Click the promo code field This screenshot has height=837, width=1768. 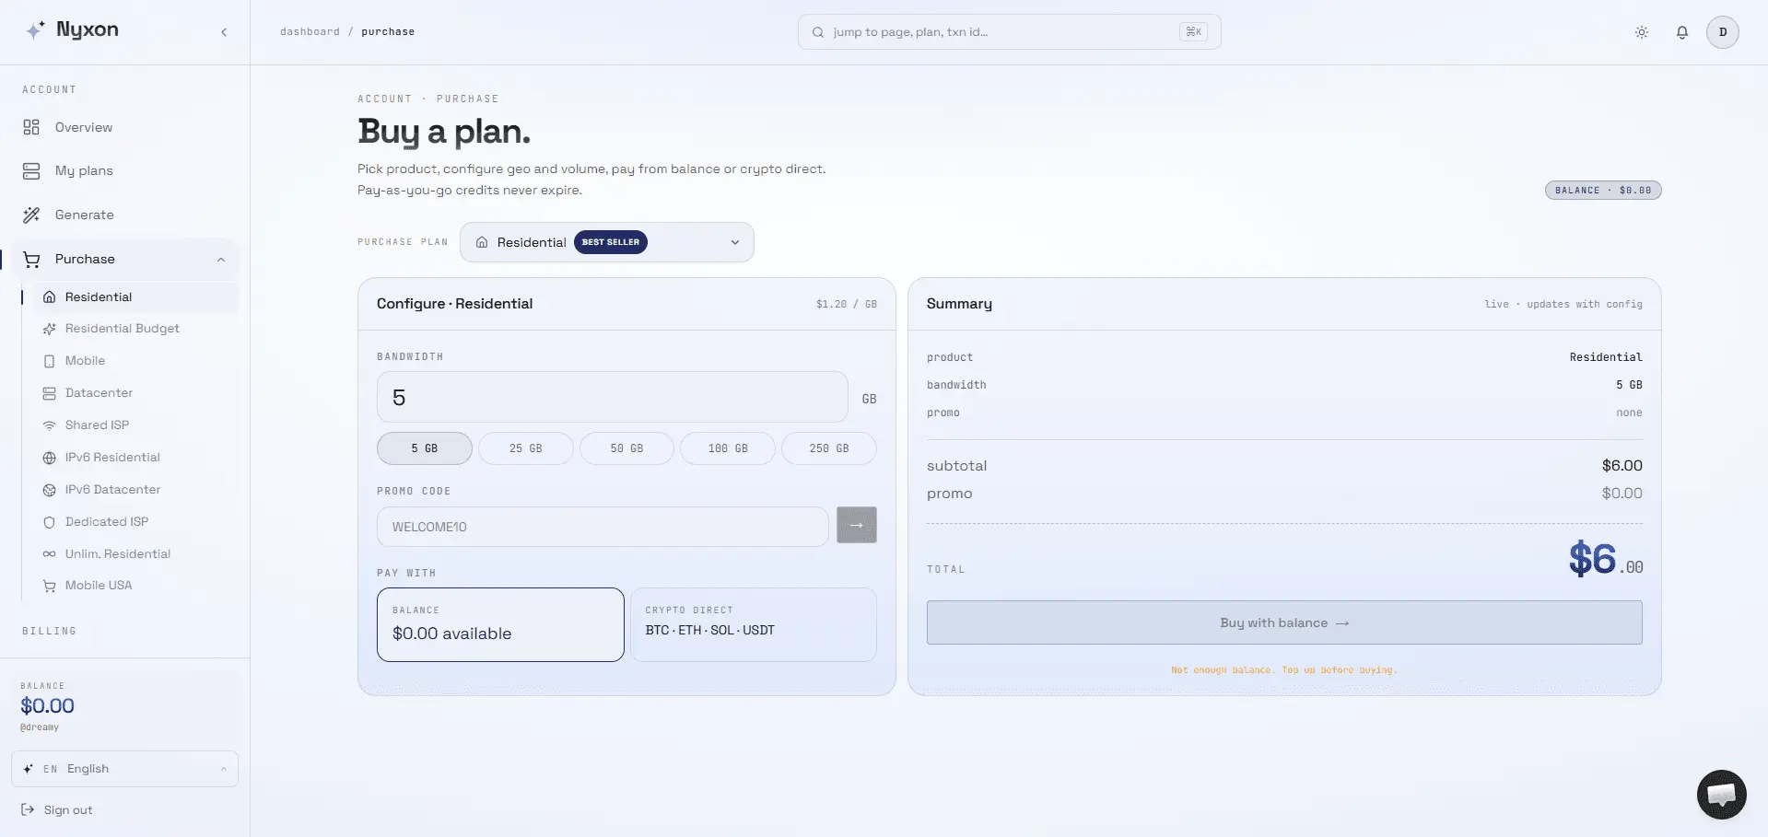coord(603,527)
